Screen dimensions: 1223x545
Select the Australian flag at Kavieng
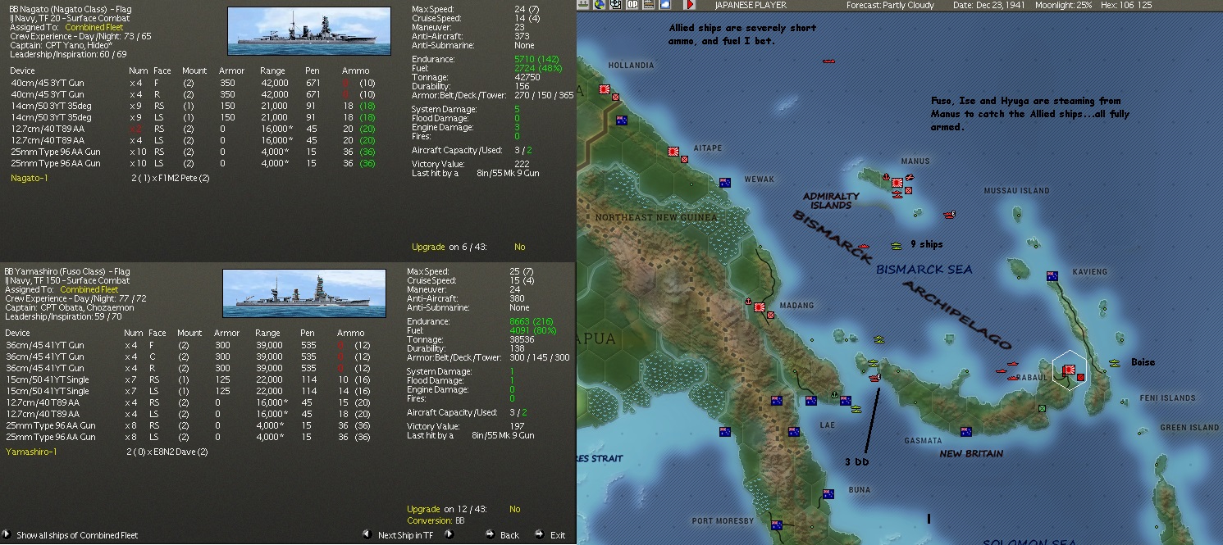(1052, 276)
